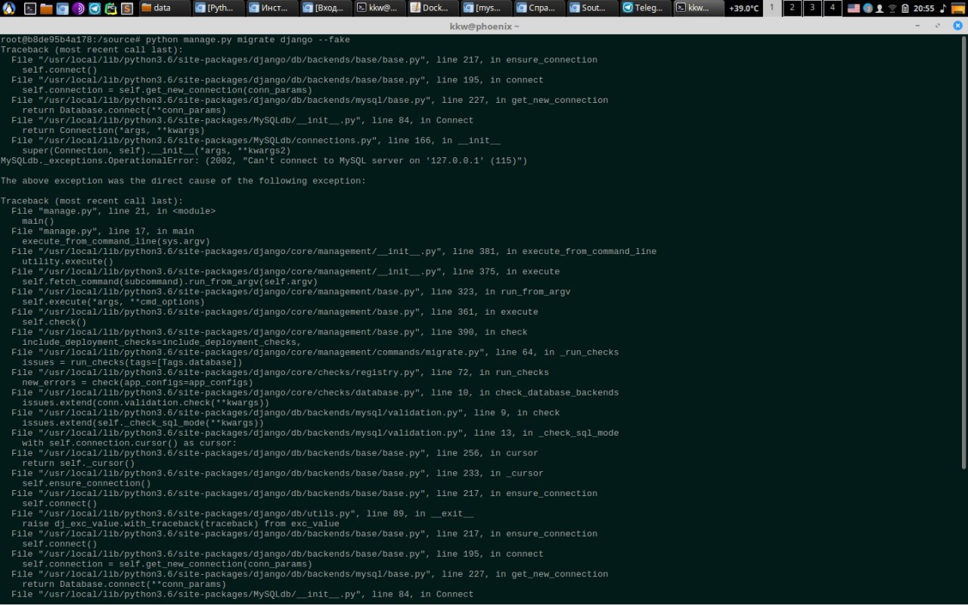Click the 'include_deployment_checks=' line
The width and height of the screenshot is (968, 605).
click(x=162, y=342)
